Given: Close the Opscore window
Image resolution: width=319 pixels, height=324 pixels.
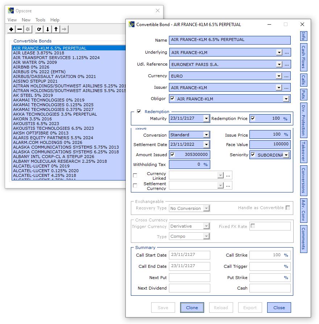Looking at the screenshot, I should [158, 11].
